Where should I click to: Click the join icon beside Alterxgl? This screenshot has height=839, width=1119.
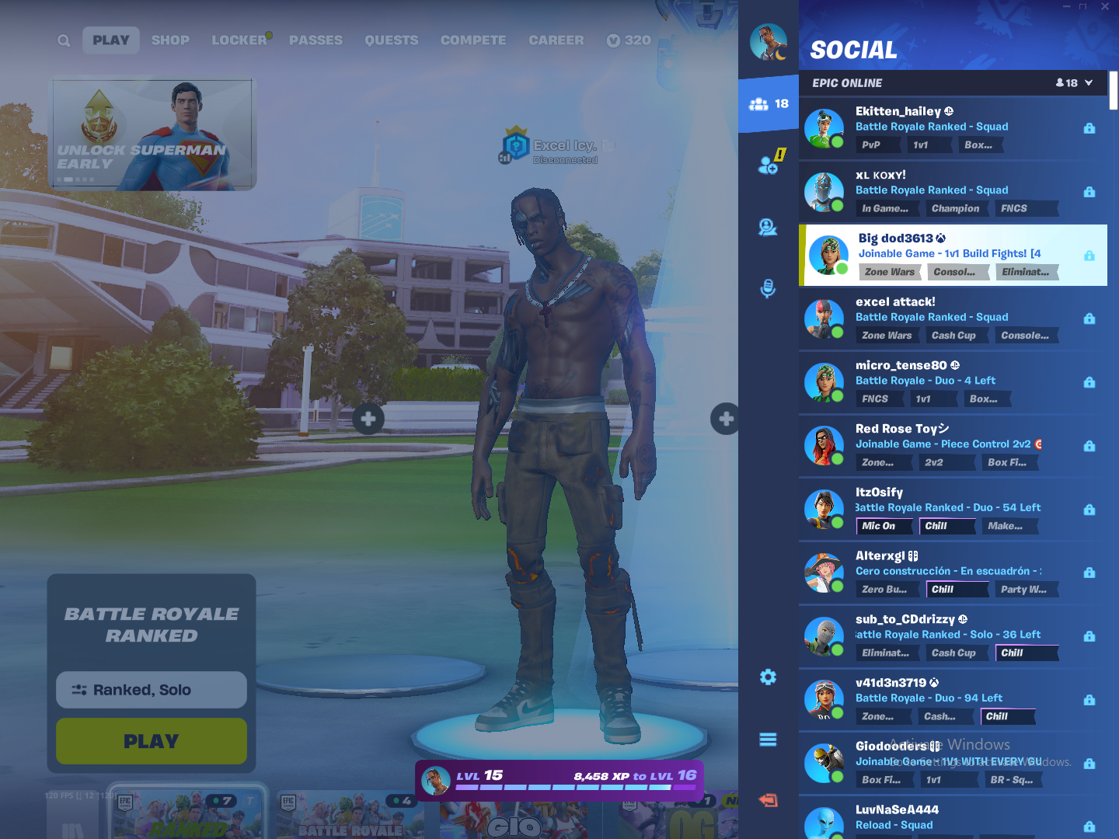click(1089, 573)
